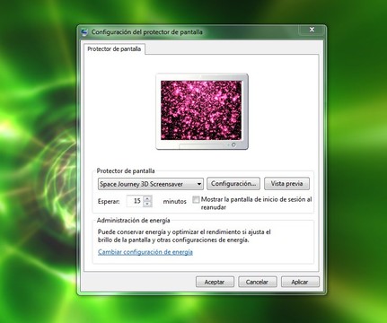
Task: Click the Aceptar button
Action: (215, 282)
